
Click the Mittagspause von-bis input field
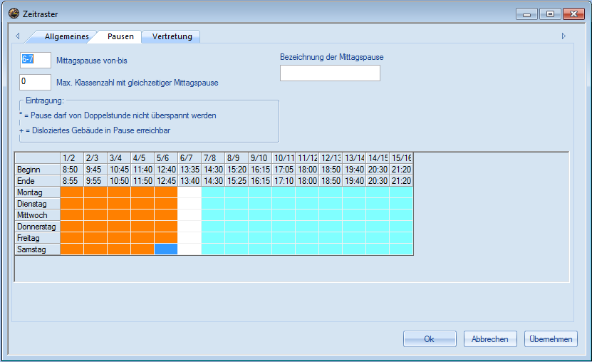36,61
